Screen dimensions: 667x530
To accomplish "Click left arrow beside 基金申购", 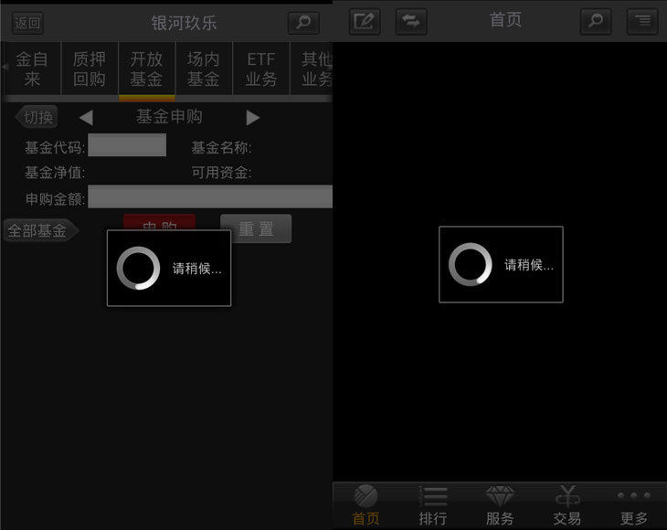I will pyautogui.click(x=86, y=117).
